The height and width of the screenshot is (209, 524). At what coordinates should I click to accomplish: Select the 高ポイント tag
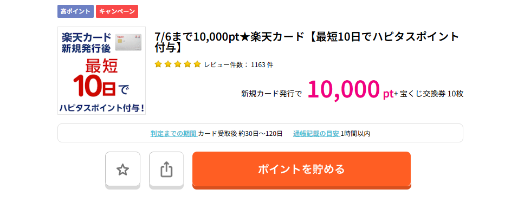point(75,11)
